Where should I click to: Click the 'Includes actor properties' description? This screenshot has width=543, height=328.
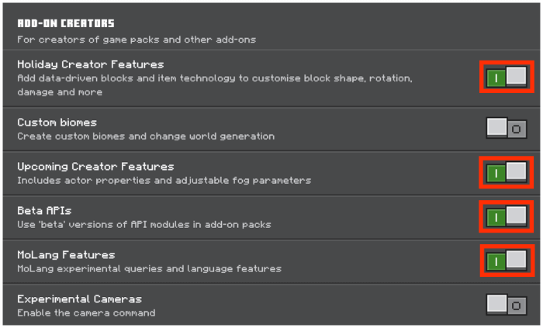[x=164, y=181]
